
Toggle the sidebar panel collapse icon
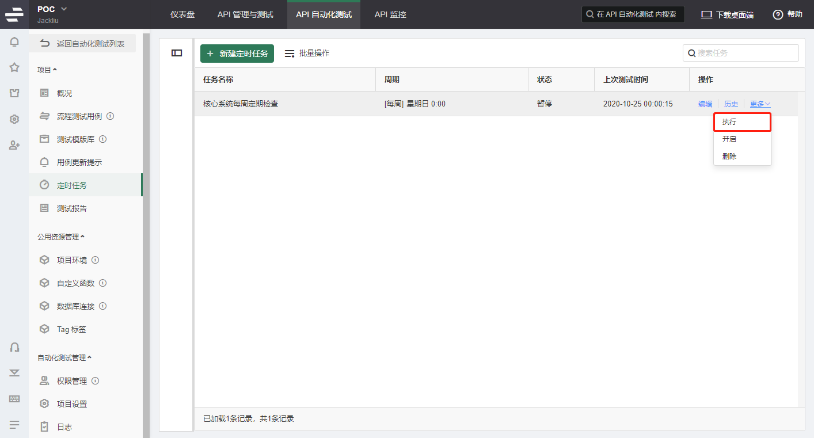(177, 53)
